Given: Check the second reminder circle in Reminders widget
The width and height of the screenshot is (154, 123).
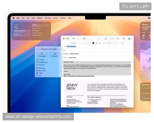Looking at the screenshot, I should coord(143,93).
